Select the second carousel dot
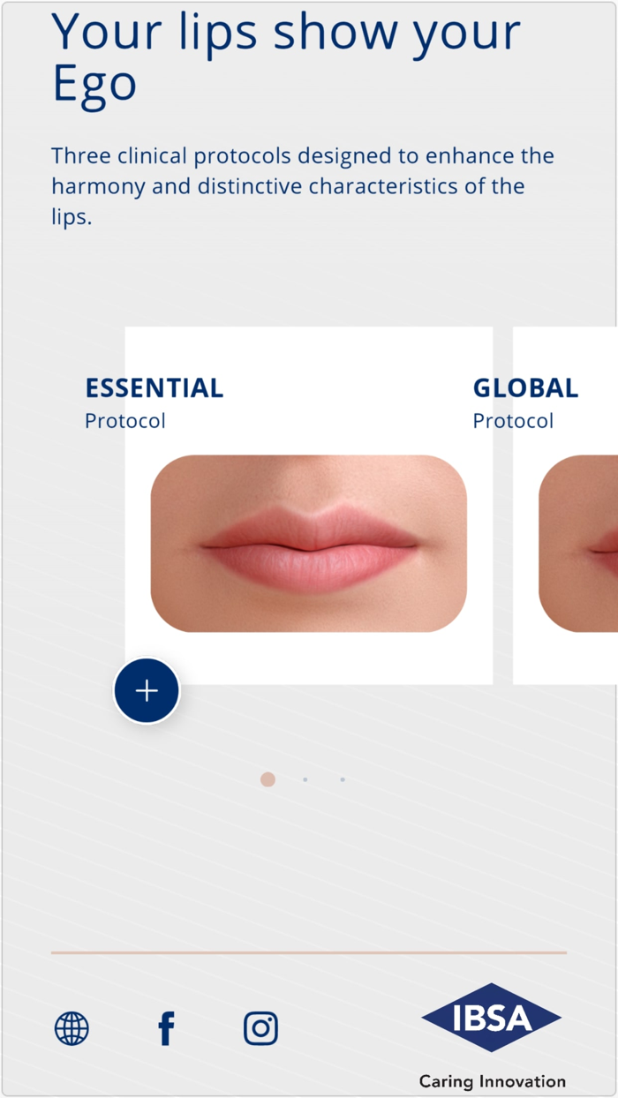Image resolution: width=618 pixels, height=1098 pixels. (x=305, y=779)
